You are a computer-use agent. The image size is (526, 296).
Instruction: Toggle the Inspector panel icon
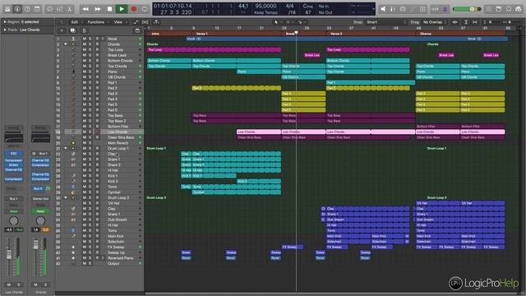click(x=16, y=9)
